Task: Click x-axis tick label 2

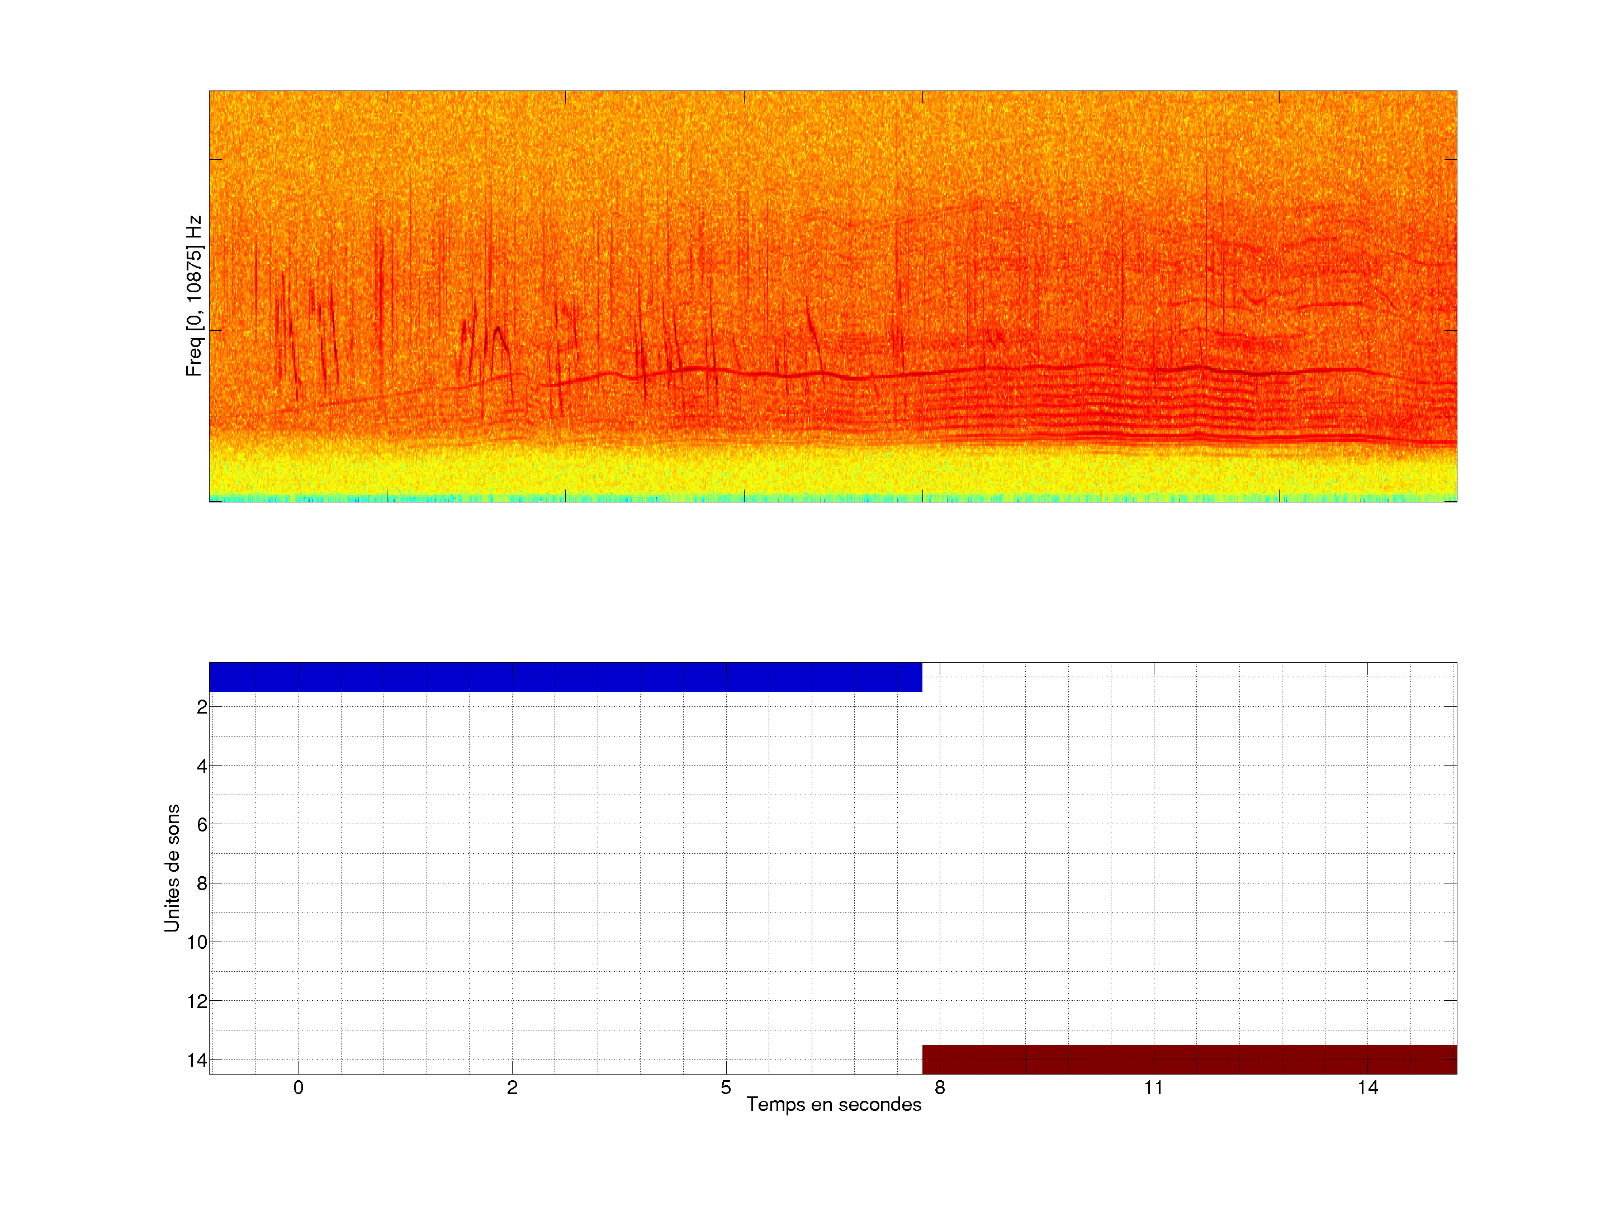Action: tap(513, 1087)
